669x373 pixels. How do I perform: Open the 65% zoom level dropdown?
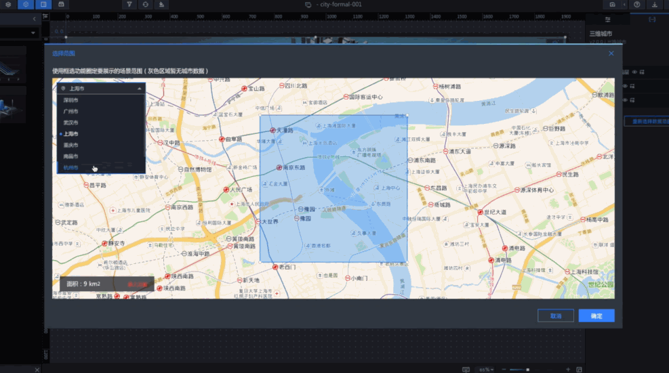[x=487, y=370]
